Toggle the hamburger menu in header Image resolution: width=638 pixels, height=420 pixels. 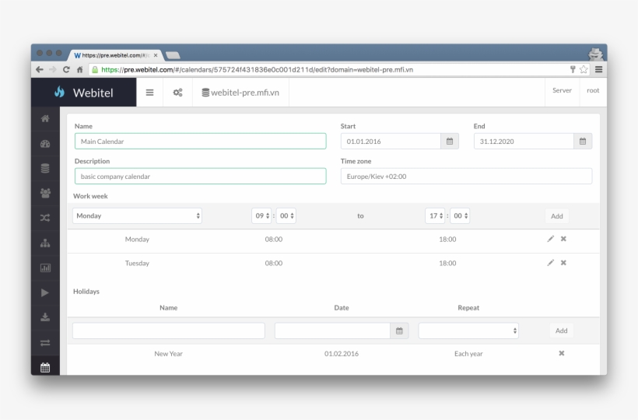149,93
